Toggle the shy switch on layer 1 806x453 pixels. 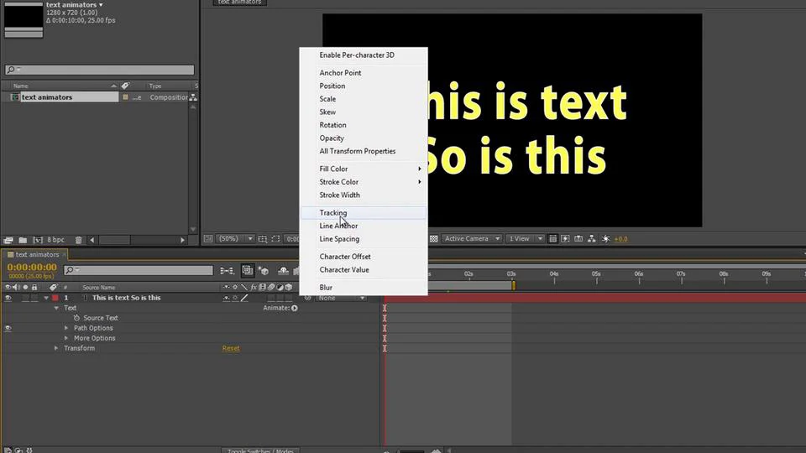click(226, 298)
